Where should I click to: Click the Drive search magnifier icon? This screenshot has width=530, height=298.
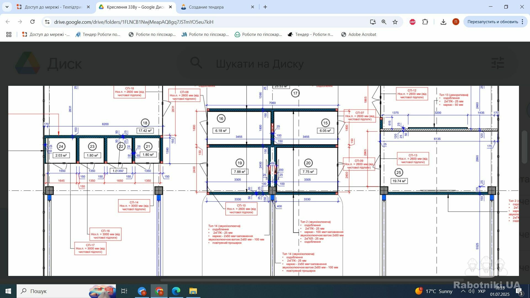tap(196, 63)
